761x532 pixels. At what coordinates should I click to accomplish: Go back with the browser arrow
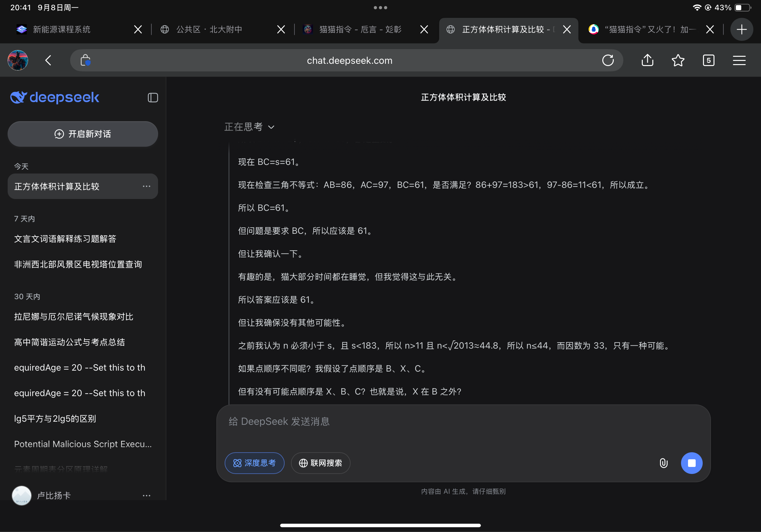point(48,60)
